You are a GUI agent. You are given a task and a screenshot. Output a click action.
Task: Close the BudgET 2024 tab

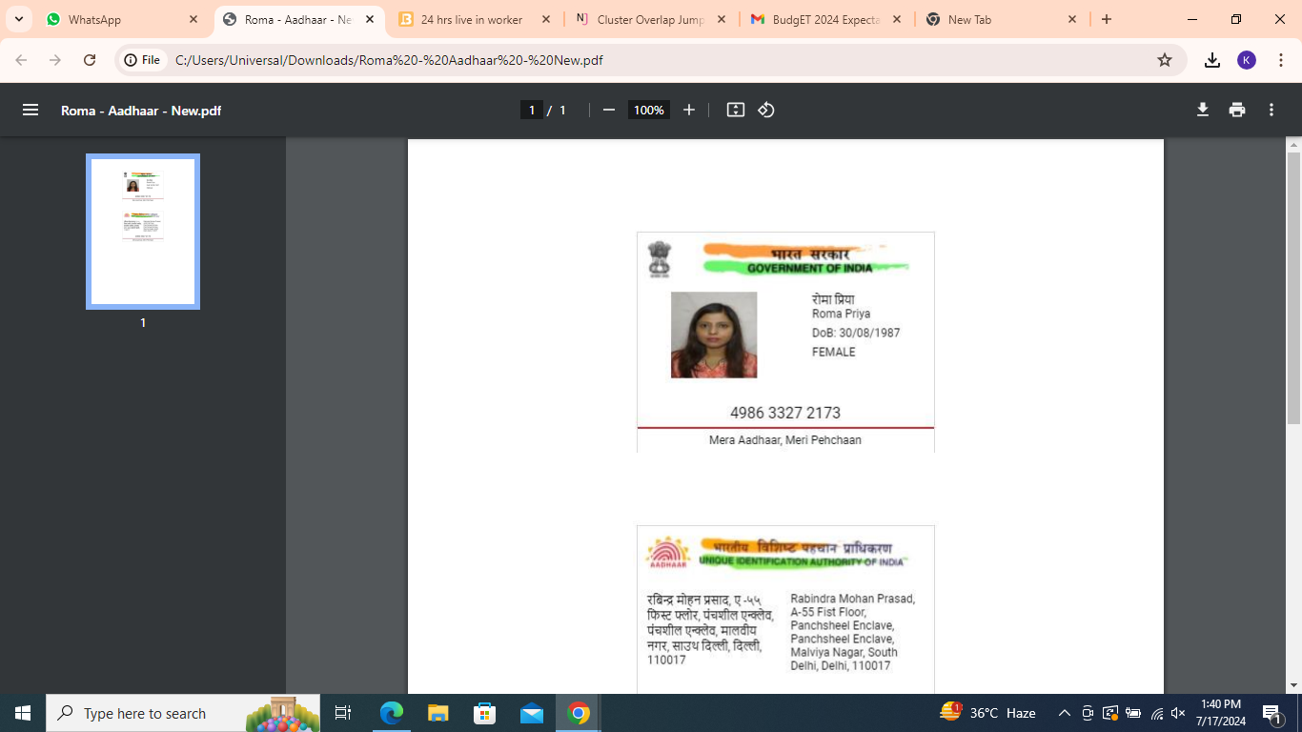pos(896,19)
